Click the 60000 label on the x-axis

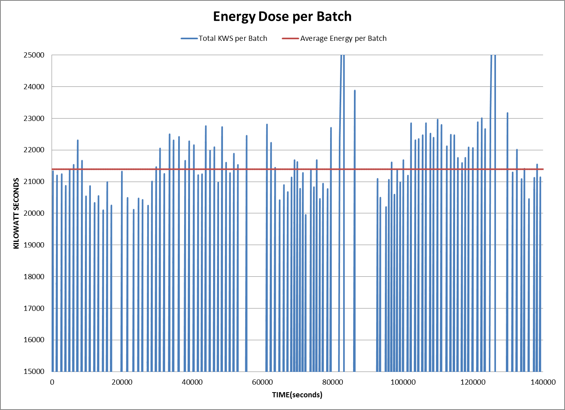click(262, 382)
